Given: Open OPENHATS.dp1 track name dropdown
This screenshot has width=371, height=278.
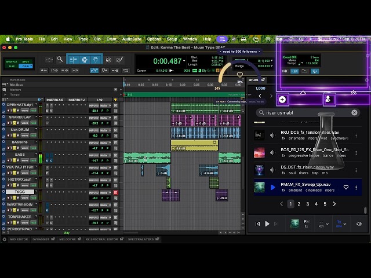Looking at the screenshot, I should [x=36, y=104].
